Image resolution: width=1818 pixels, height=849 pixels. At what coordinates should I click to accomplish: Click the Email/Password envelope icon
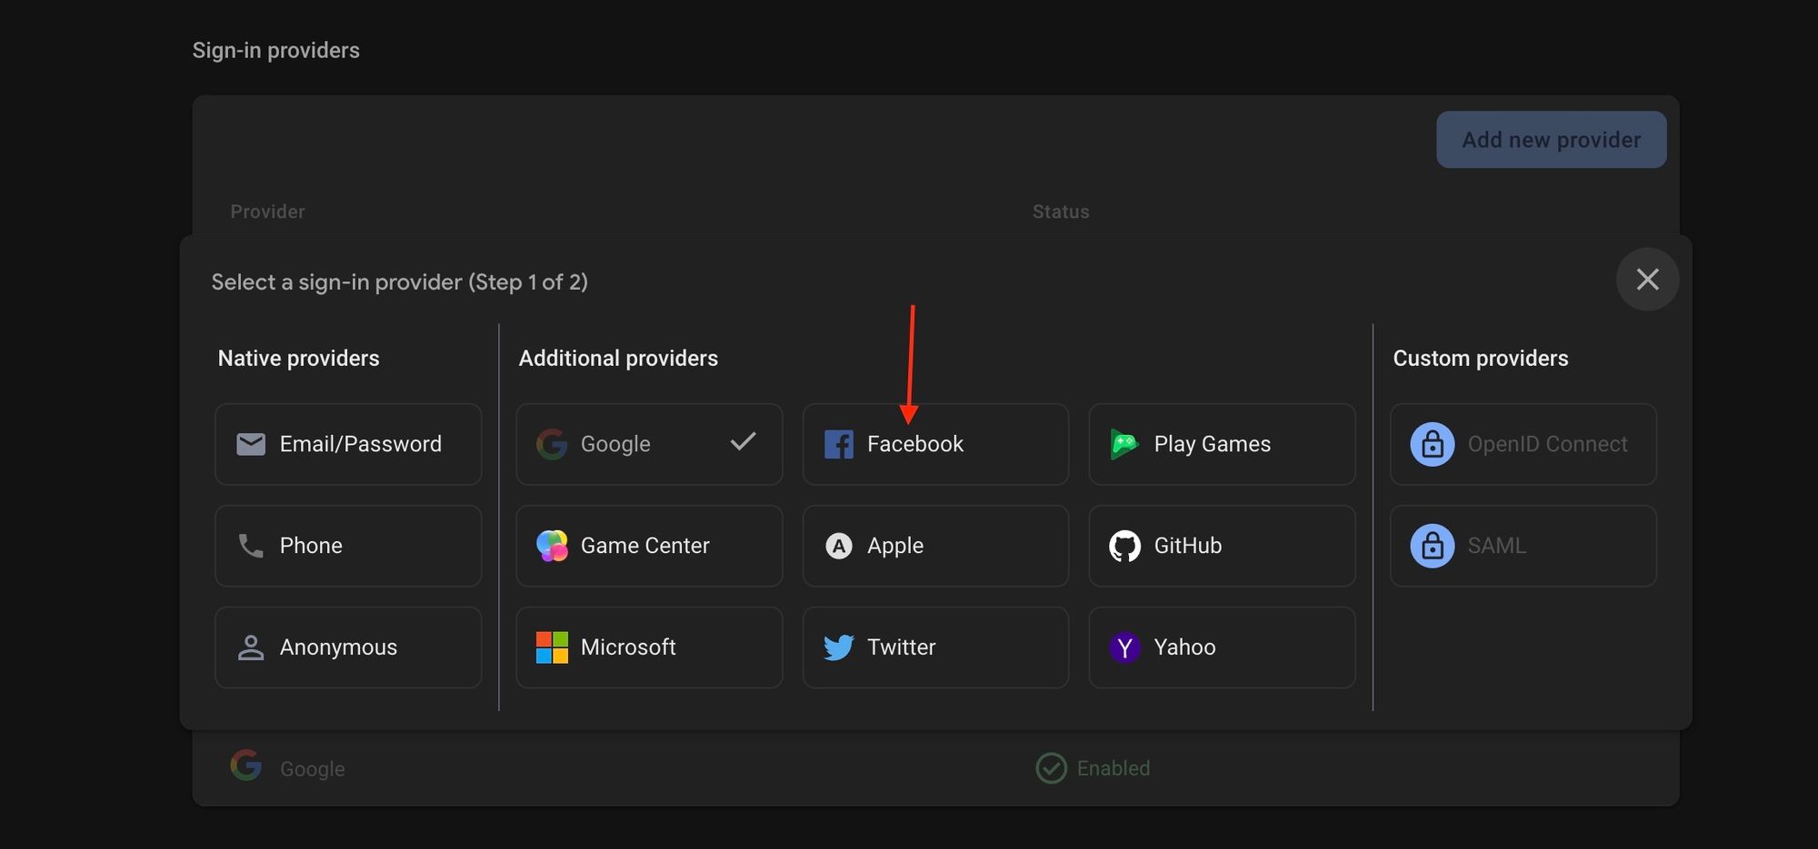pos(251,444)
